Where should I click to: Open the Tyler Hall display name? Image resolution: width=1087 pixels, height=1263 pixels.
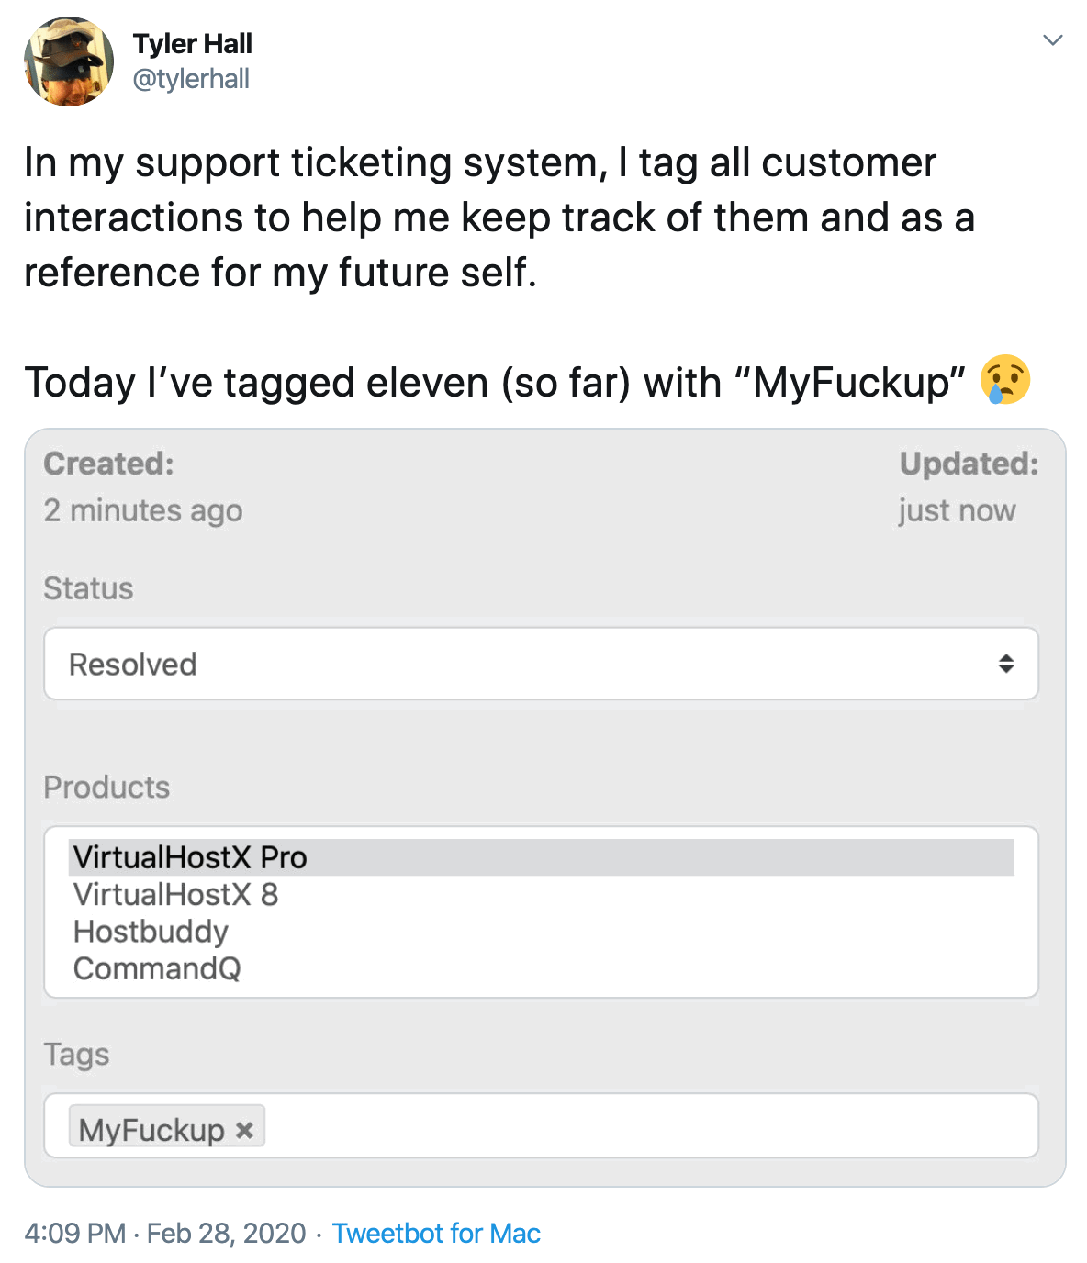[192, 43]
